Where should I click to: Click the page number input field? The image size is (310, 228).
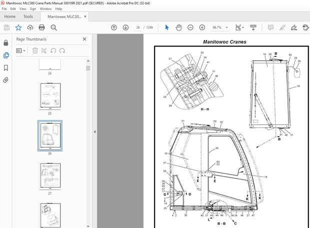click(x=138, y=27)
